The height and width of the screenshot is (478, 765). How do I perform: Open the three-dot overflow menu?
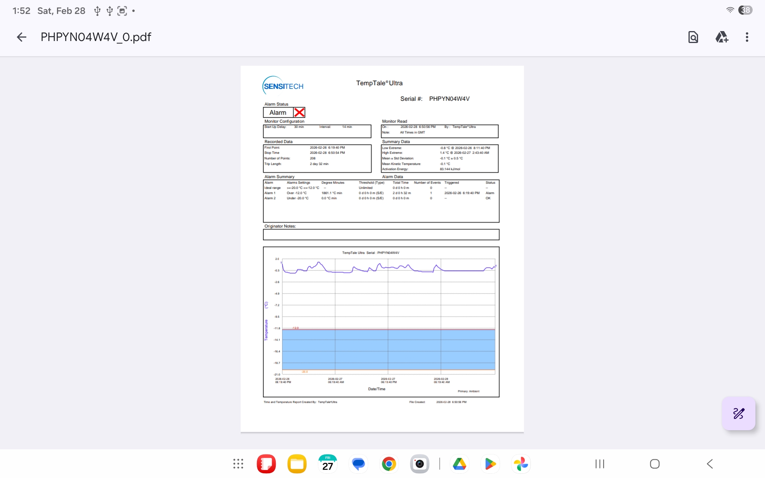click(747, 37)
